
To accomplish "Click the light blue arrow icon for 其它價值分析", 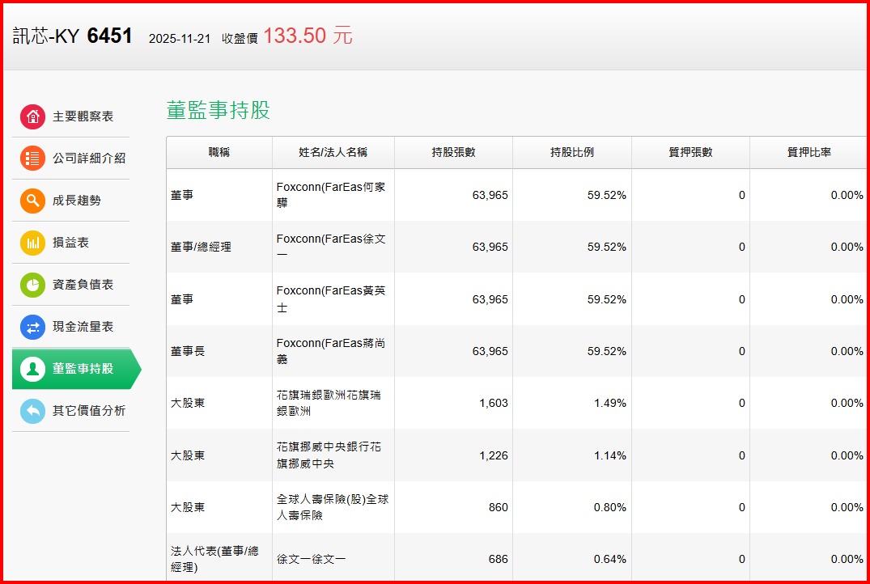I will (x=33, y=411).
